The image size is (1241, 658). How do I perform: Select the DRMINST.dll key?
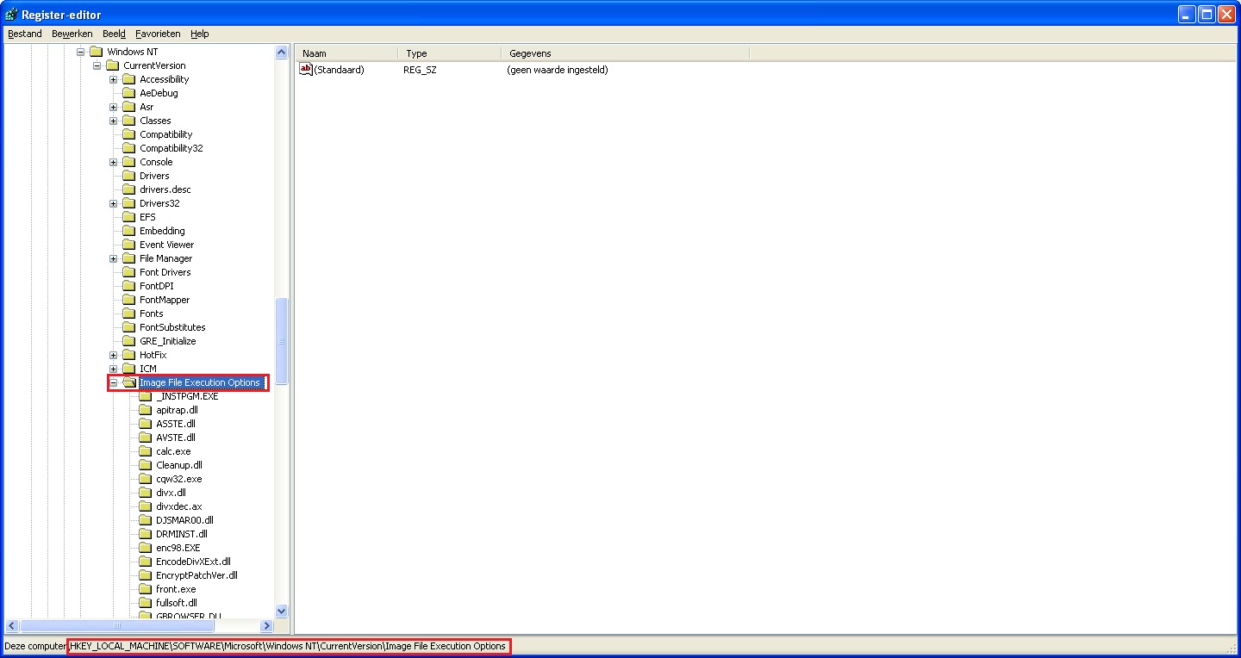pos(181,534)
